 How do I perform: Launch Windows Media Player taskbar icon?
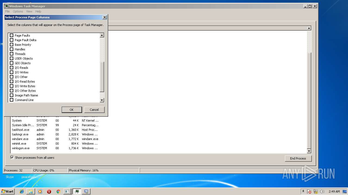click(40, 191)
